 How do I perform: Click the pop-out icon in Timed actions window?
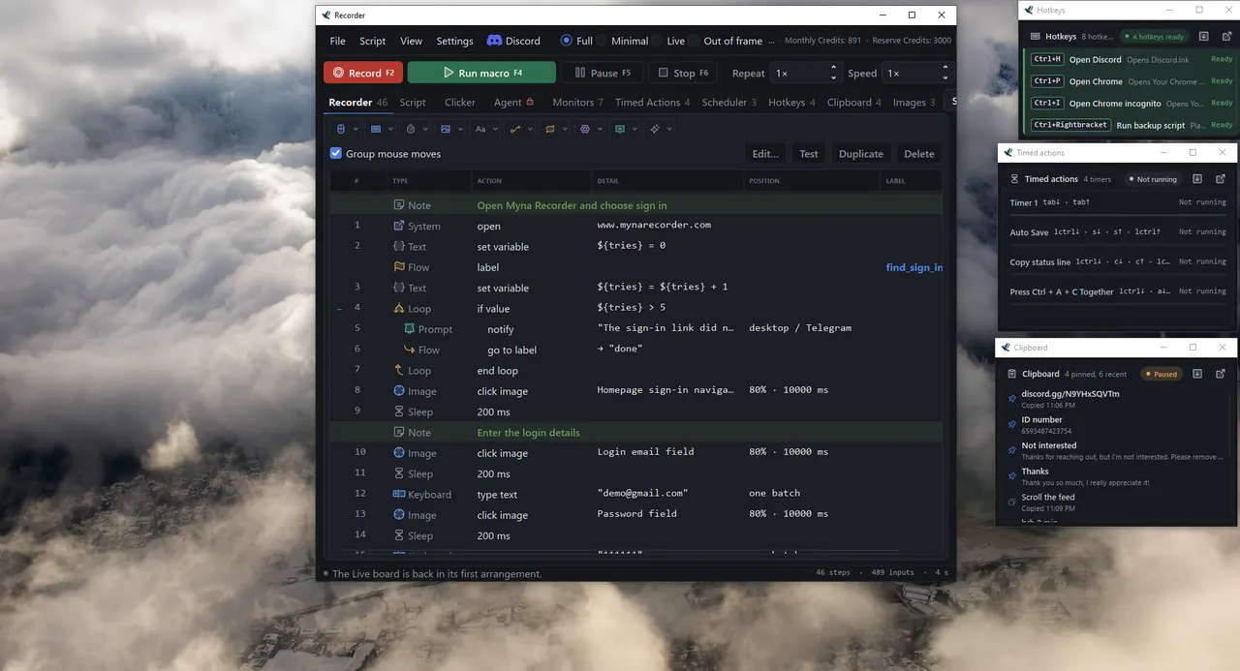(1221, 179)
